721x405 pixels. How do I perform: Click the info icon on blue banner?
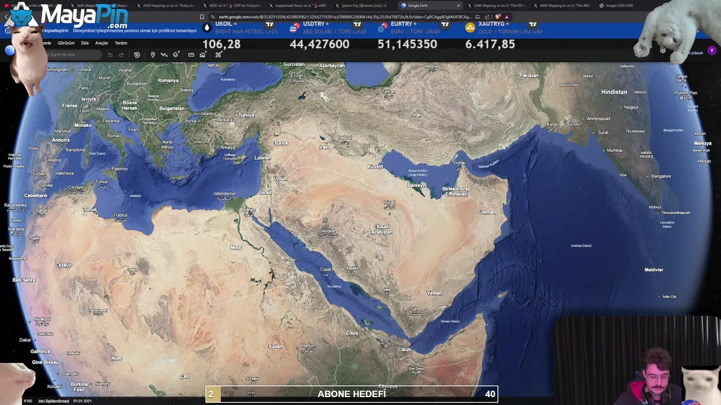[x=7, y=30]
